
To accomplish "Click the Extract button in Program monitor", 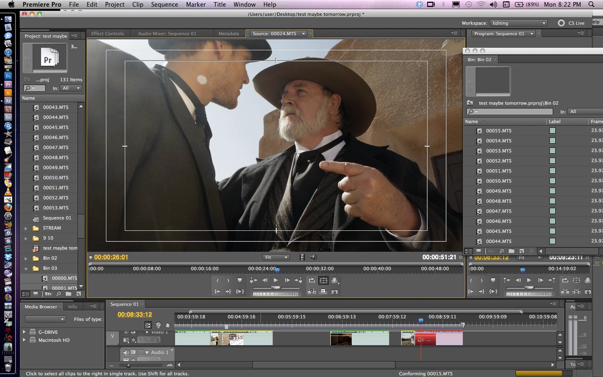I will tap(577, 291).
